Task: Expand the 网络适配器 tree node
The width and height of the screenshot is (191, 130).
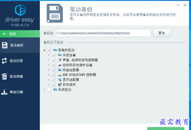Action: tap(49, 70)
